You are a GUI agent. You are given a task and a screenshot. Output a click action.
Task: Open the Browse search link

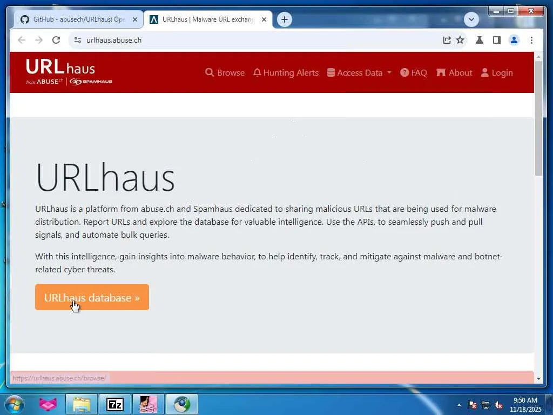pos(225,73)
